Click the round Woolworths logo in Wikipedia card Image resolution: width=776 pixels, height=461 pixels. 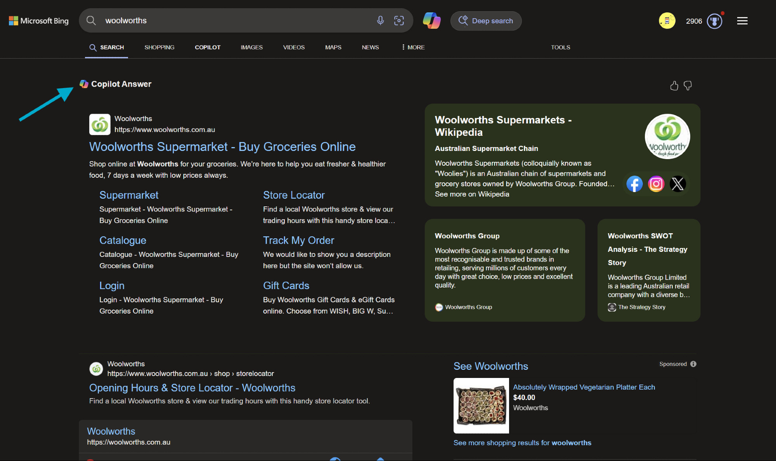(667, 137)
